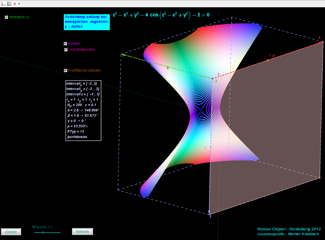Viewport: 325px width, 240px height.
Task: Toggle the axes display icon
Action: tap(3, 3)
